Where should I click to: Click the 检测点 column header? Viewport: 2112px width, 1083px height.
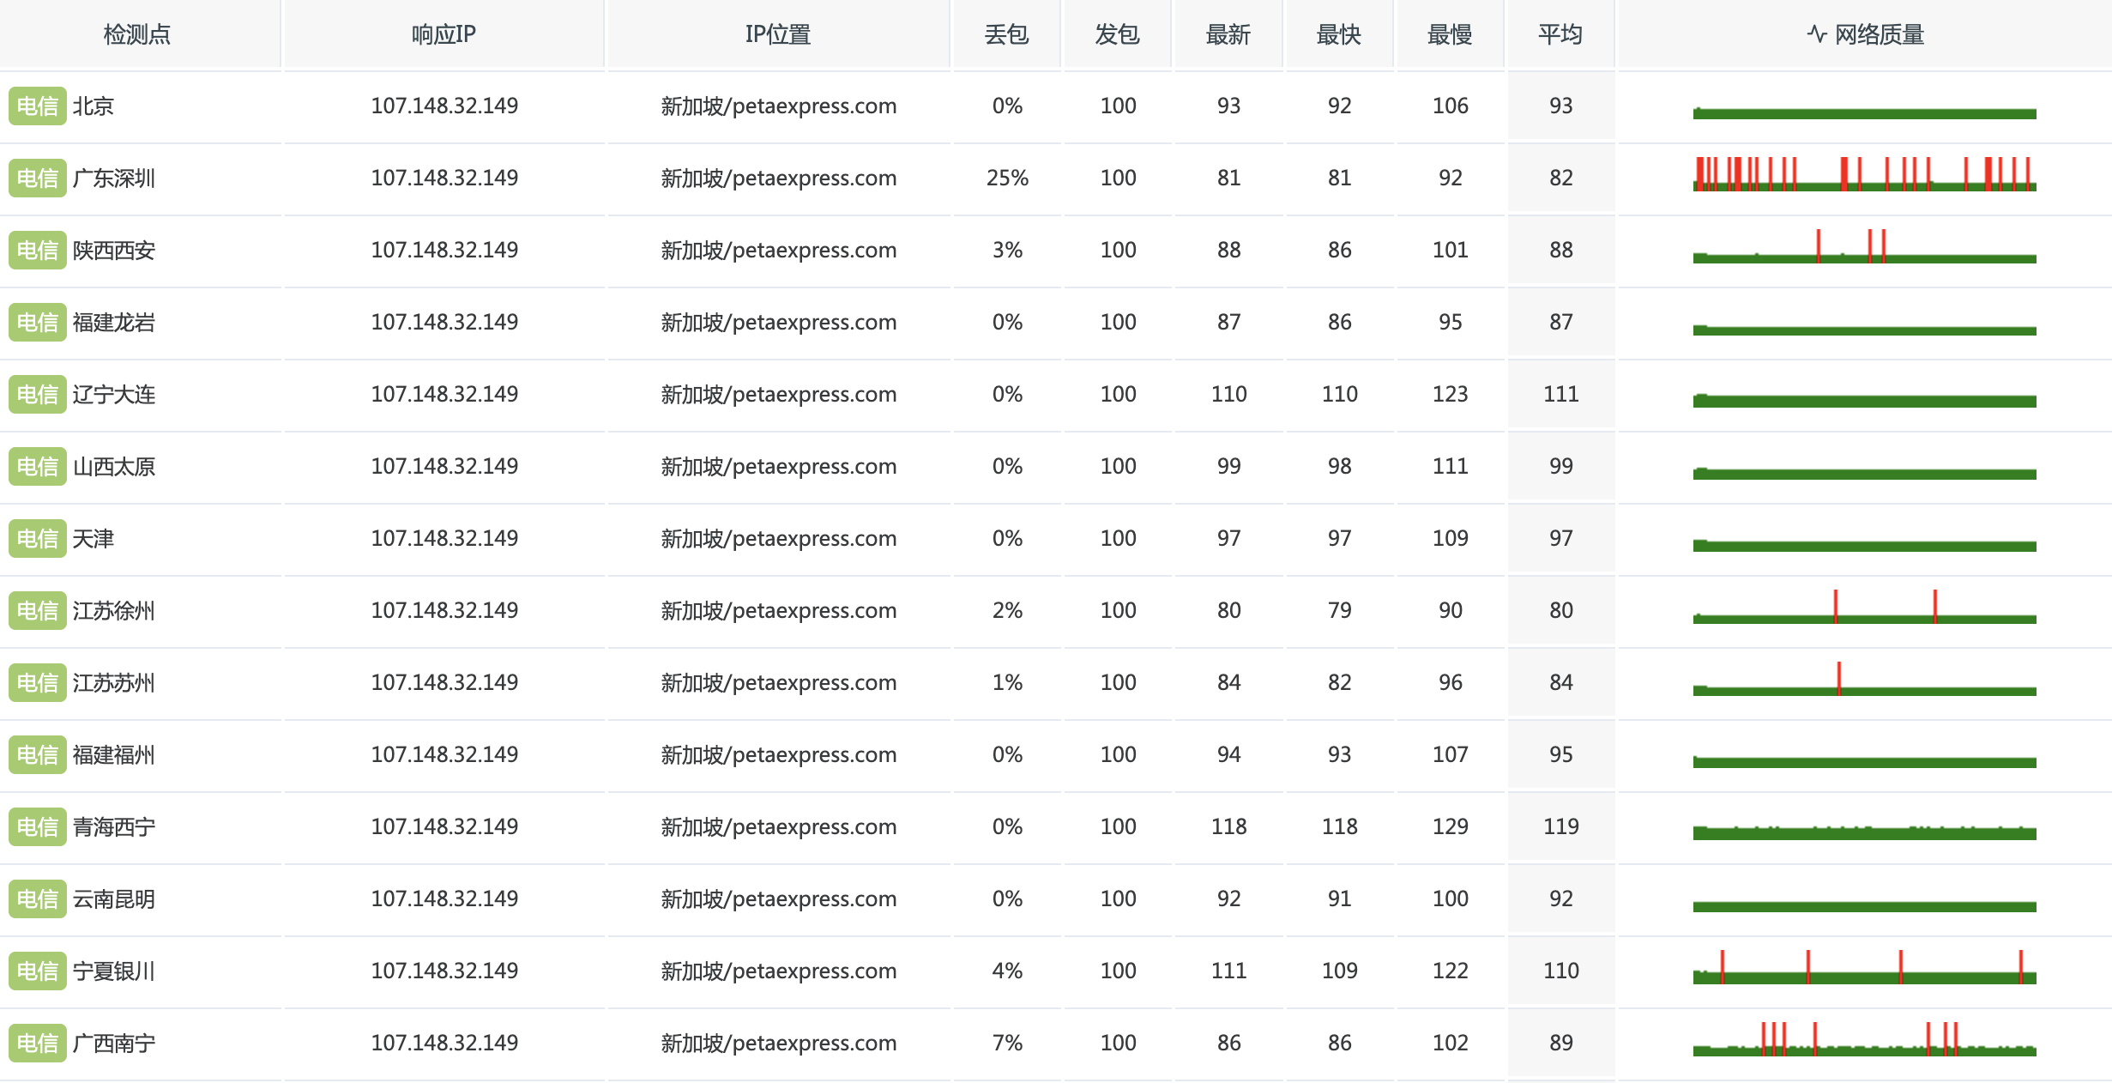(137, 34)
